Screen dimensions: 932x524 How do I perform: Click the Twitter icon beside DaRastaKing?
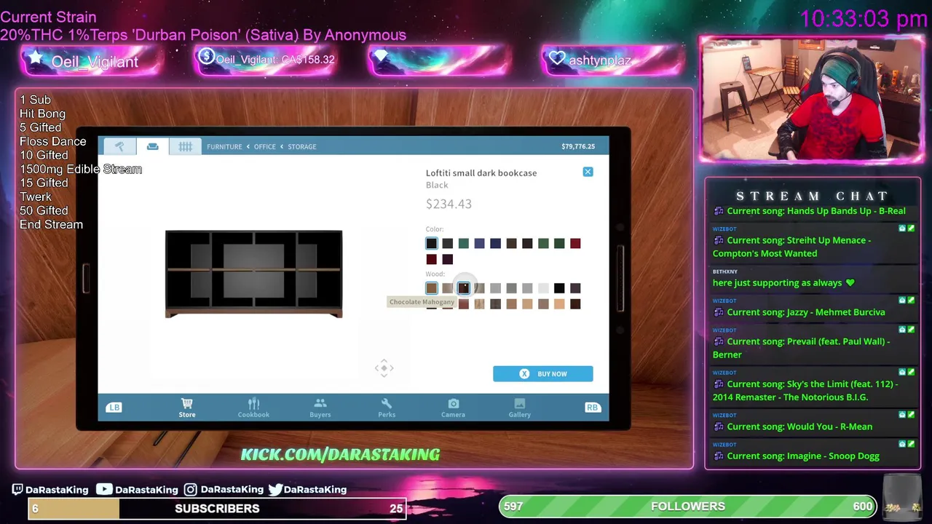pyautogui.click(x=275, y=490)
